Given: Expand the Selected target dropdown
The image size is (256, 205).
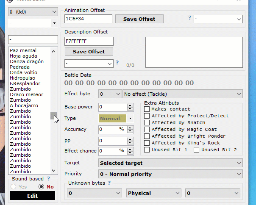Looking at the screenshot, I should (x=170, y=163).
